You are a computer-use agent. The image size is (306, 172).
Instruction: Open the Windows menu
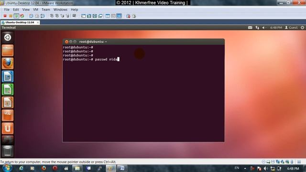coord(60,10)
